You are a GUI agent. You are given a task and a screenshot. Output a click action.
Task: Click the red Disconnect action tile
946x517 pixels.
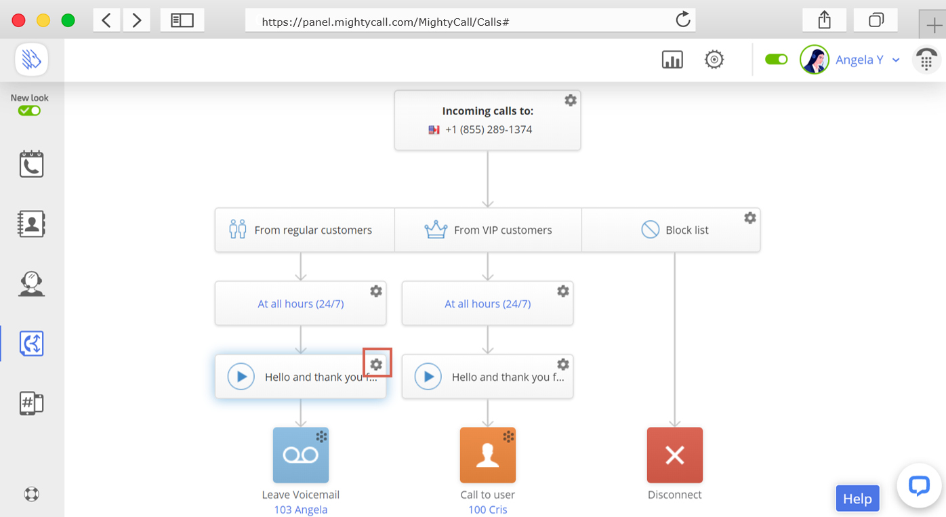[x=674, y=455]
